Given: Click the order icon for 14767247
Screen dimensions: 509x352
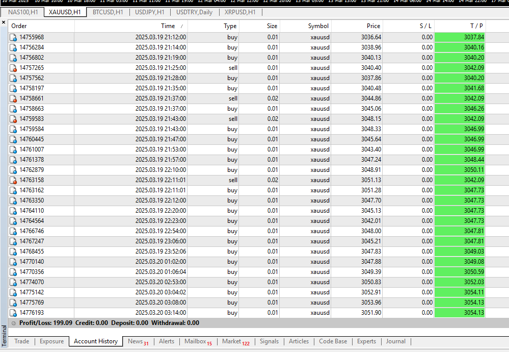Looking at the screenshot, I should (13, 241).
